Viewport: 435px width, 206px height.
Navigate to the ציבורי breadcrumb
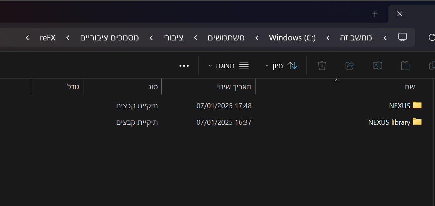click(x=173, y=38)
